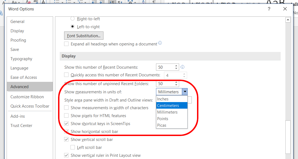Click the Numbering icon in the ribbon
The height and width of the screenshot is (159, 298).
coord(68,2)
